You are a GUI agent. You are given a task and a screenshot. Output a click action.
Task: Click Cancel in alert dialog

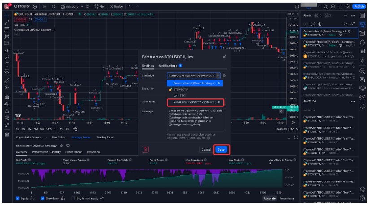(x=206, y=150)
